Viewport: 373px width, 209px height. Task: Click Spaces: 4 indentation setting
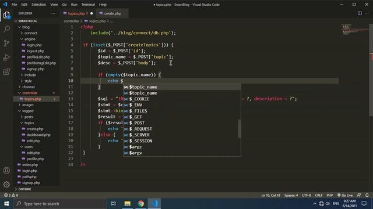[291, 195]
